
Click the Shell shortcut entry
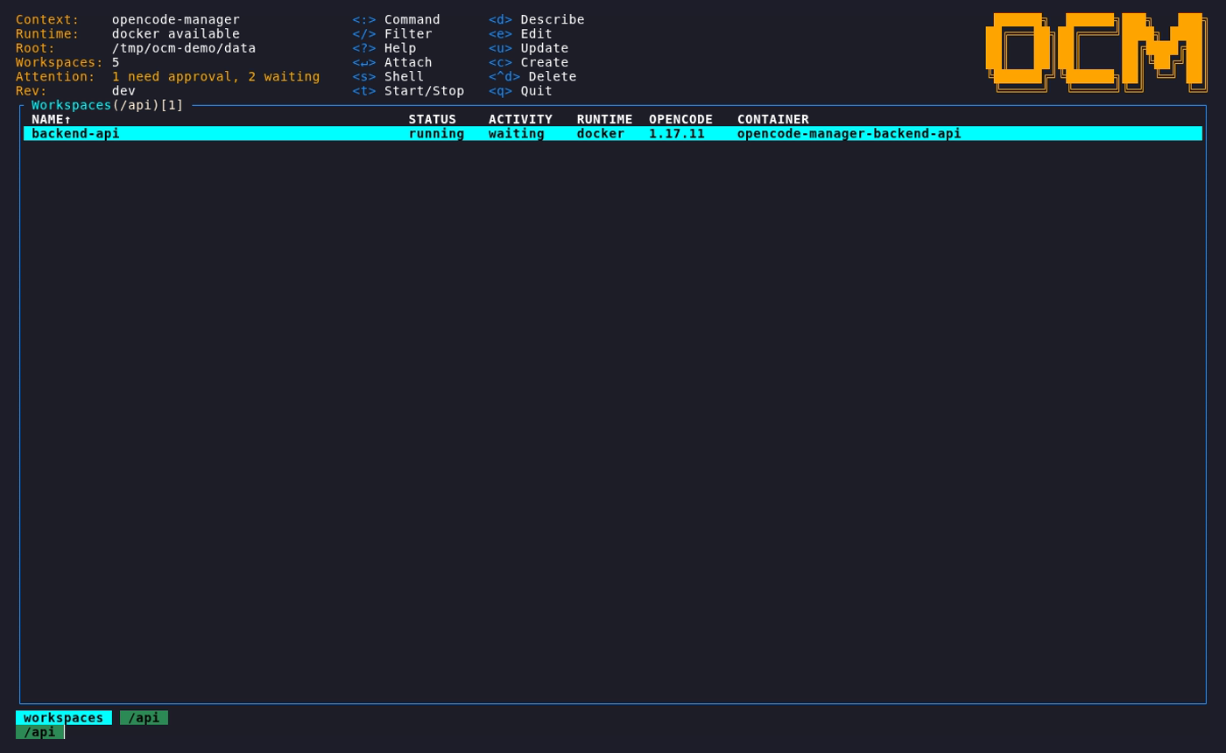(389, 76)
